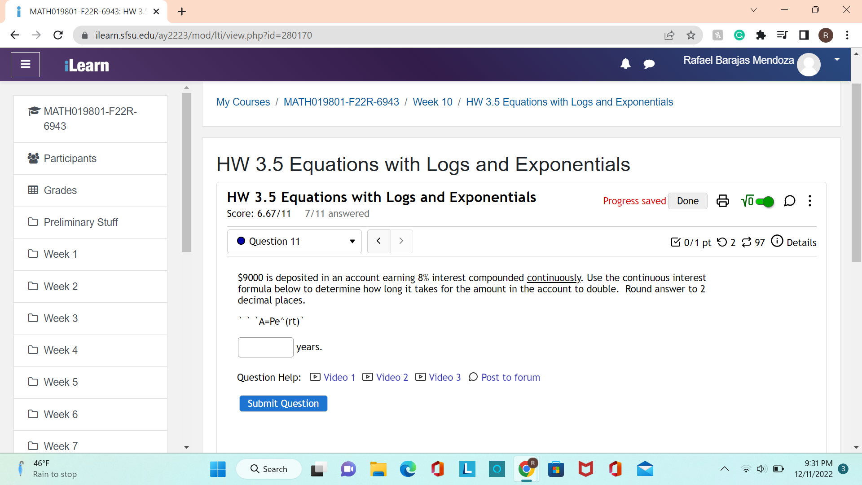Expand the Question 11 selector dropdown
This screenshot has height=485, width=862.
294,242
